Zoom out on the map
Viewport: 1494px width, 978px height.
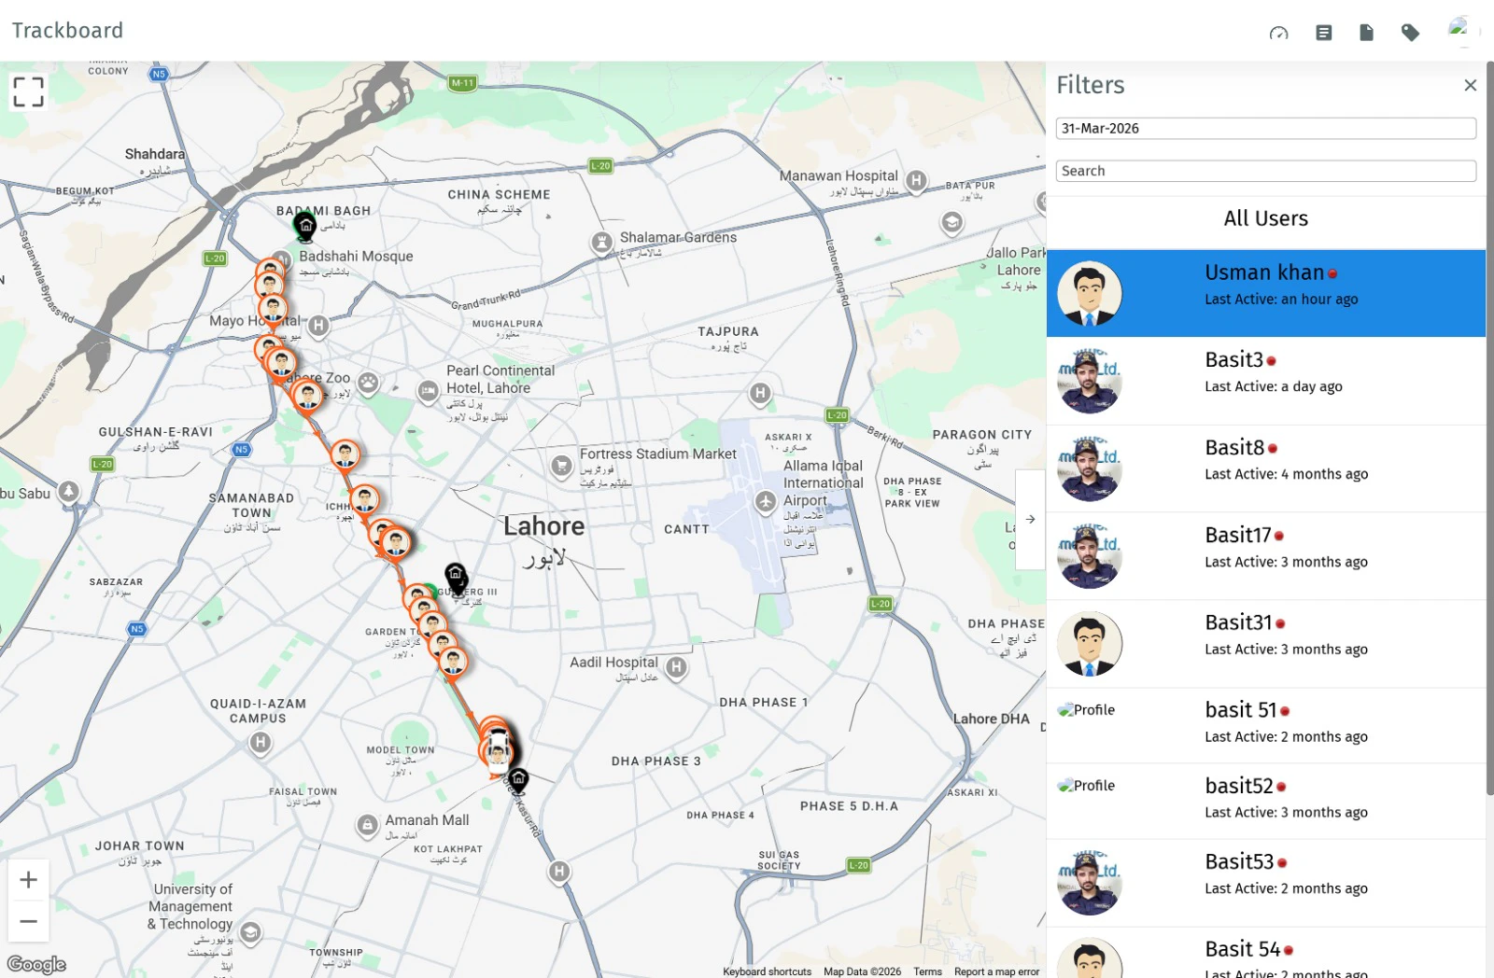(x=29, y=921)
